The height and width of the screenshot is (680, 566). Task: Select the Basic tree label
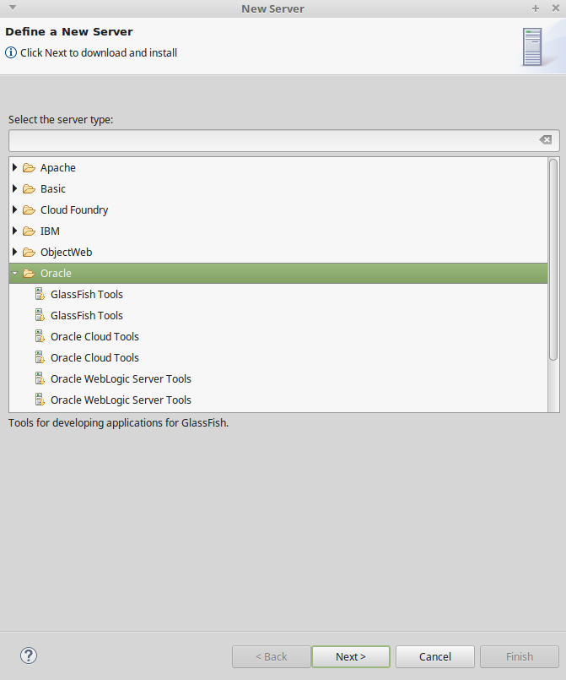pyautogui.click(x=53, y=189)
